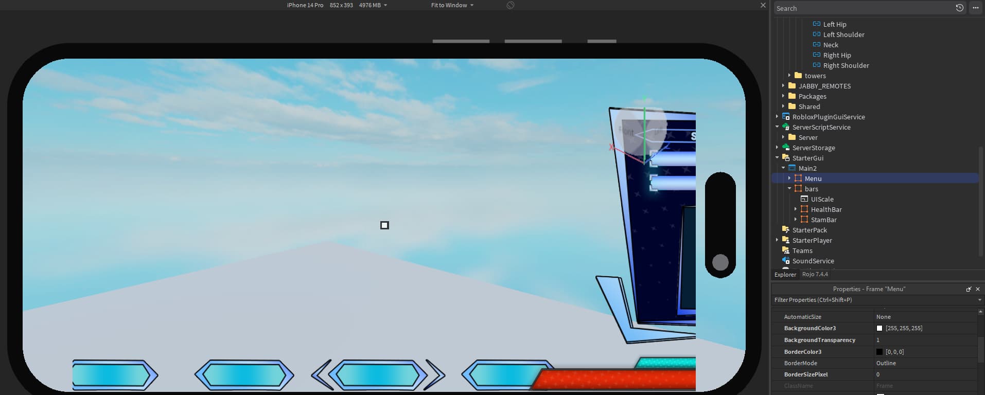Expand the Menu frame node
This screenshot has width=985, height=395.
coord(789,178)
